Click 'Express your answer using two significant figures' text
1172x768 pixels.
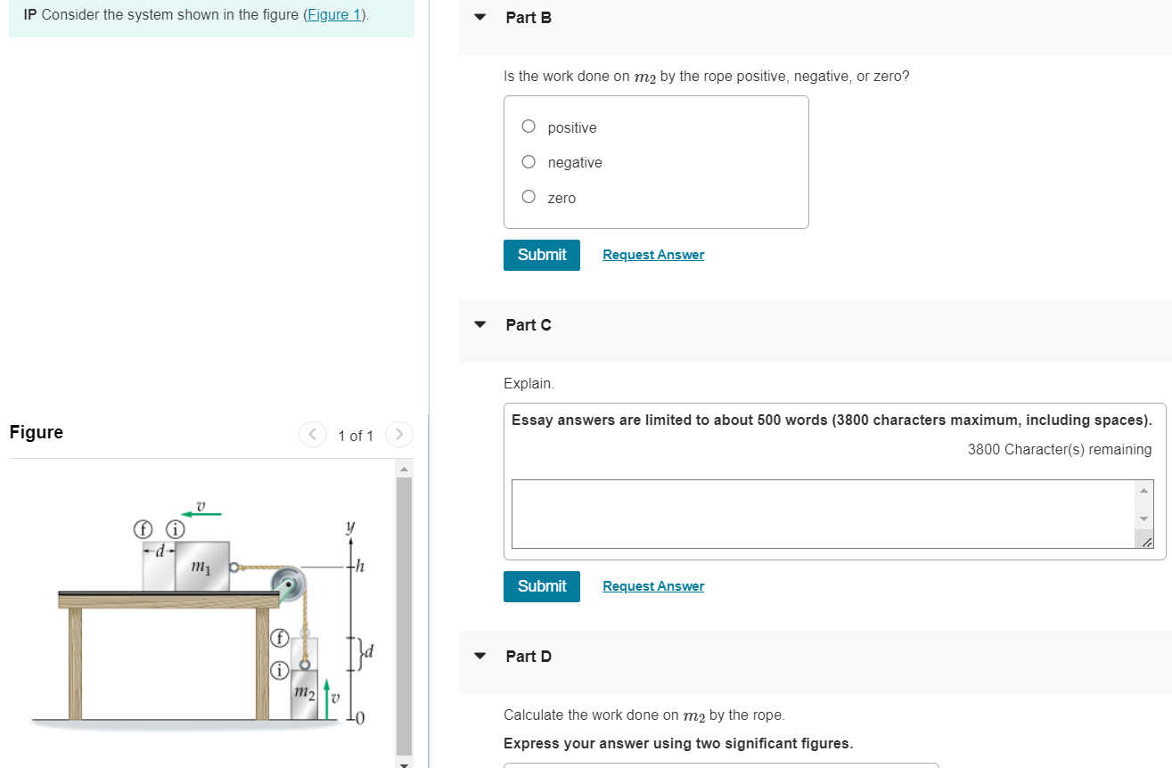(x=678, y=743)
